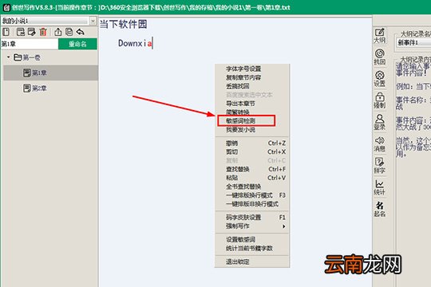Click the undo back-arrow toolbar icon
The height and width of the screenshot is (287, 431).
(x=81, y=32)
